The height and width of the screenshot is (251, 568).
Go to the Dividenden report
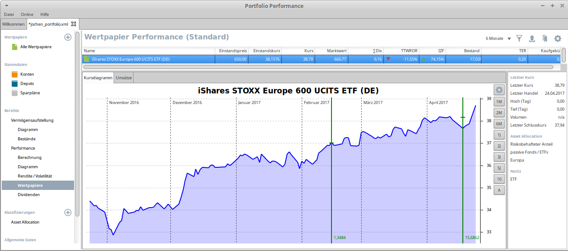[x=28, y=194]
